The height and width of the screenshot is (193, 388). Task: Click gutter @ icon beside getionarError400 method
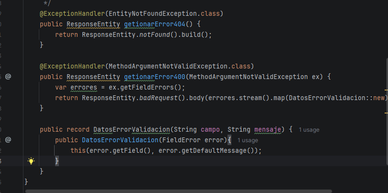click(x=8, y=76)
